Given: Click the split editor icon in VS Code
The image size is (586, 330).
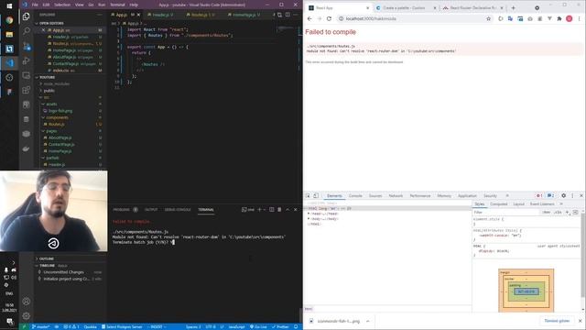Looking at the screenshot, I should (288, 15).
